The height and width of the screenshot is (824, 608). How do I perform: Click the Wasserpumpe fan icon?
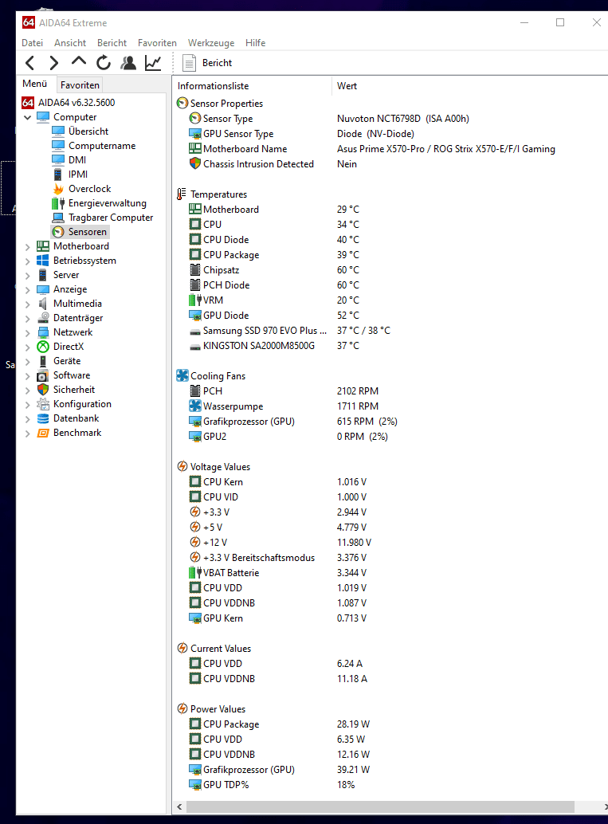[x=195, y=406]
